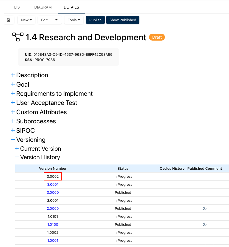
Task: Click the document export icon button
Action: pyautogui.click(x=9, y=20)
